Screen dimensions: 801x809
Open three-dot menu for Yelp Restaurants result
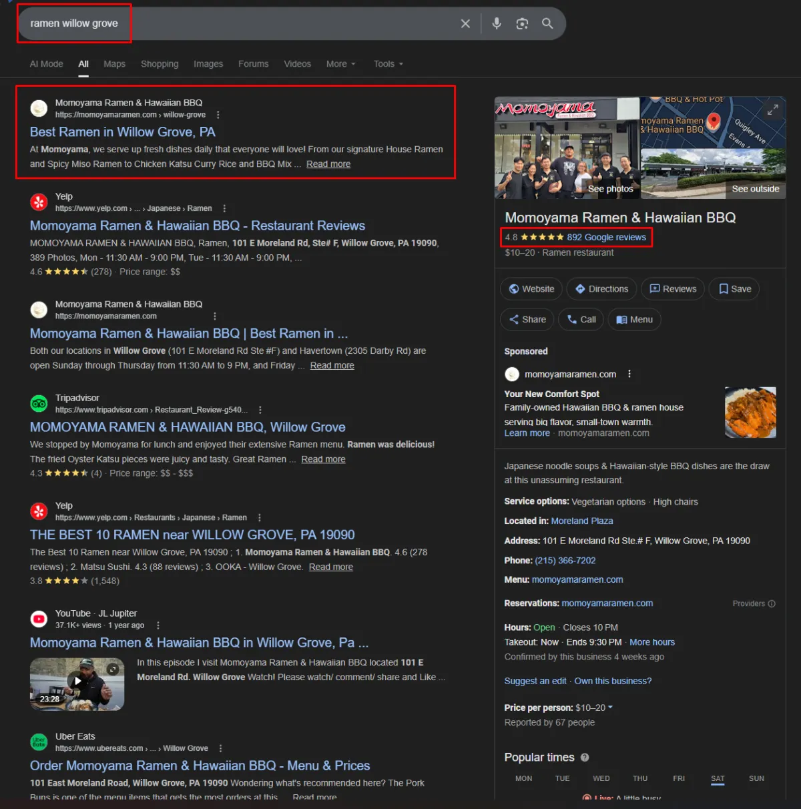tap(259, 517)
